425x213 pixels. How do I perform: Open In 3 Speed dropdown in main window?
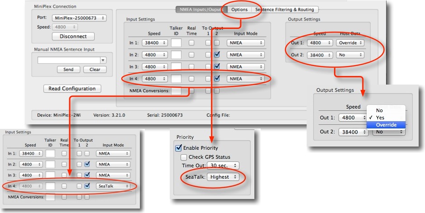(155, 66)
